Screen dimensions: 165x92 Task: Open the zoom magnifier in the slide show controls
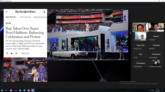tap(15, 80)
